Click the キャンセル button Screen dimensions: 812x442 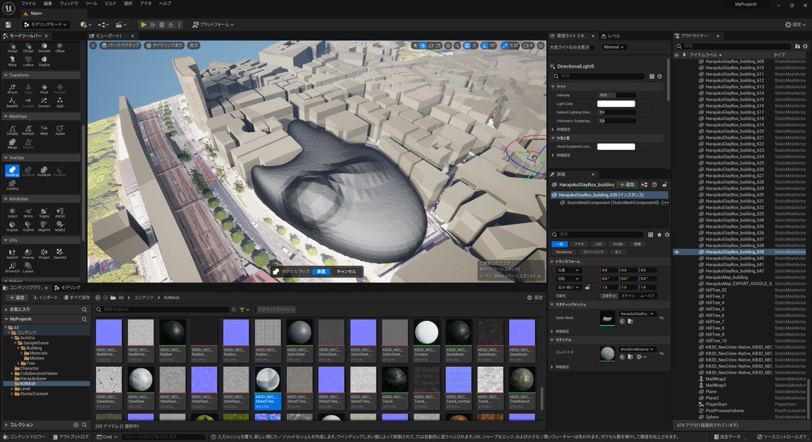[x=346, y=271]
